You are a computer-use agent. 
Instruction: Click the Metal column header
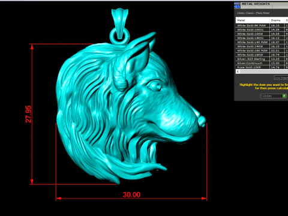253,20
